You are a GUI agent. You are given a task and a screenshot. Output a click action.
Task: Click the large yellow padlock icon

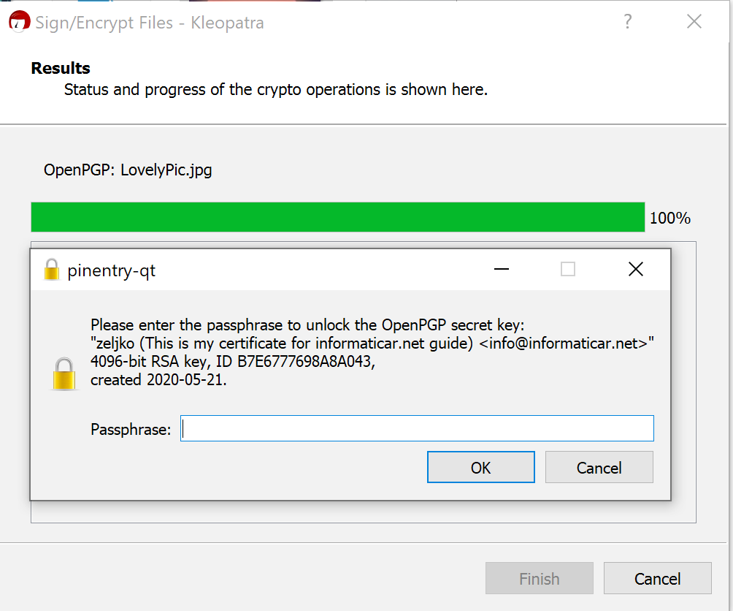pos(64,374)
